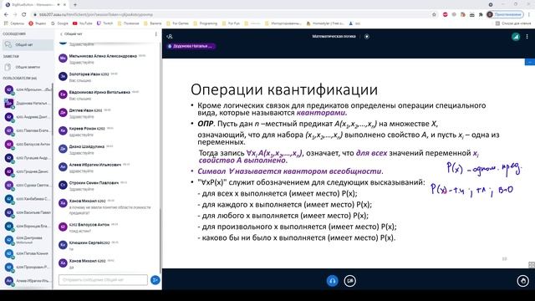Open the connection status icon in the presentation header
535x301 pixels.
516,37
